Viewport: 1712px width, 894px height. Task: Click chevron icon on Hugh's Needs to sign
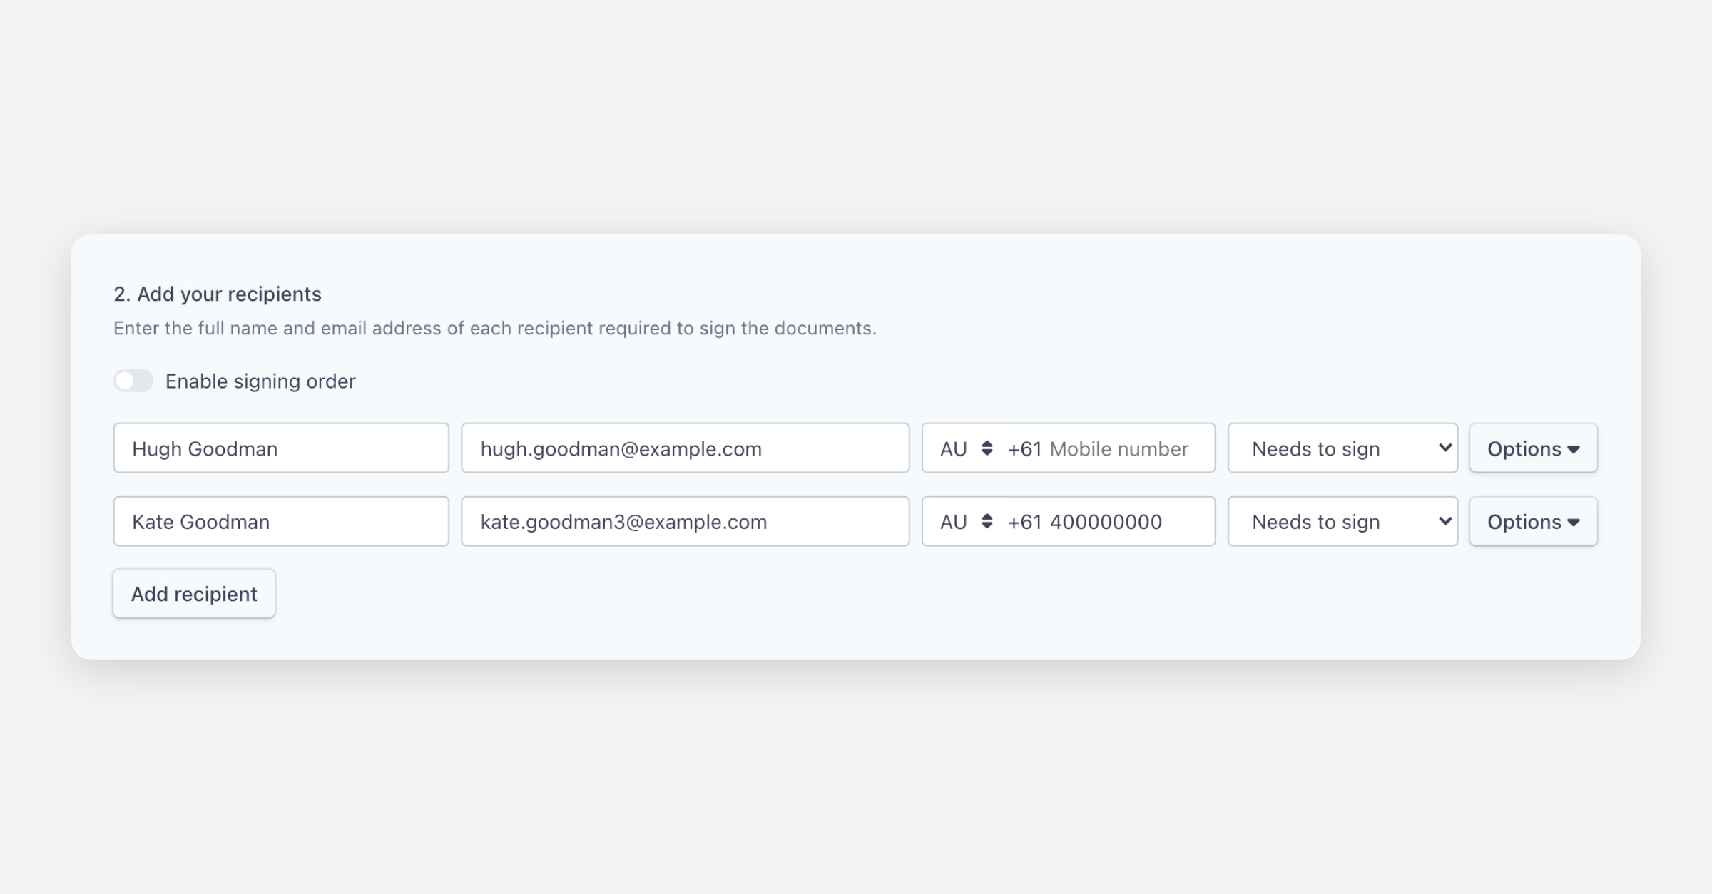(x=1445, y=448)
